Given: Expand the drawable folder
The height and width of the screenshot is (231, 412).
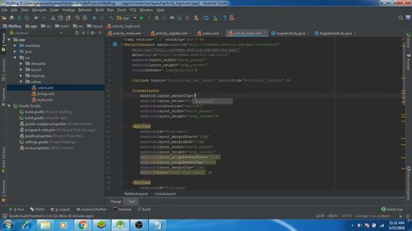Looking at the screenshot, I should [21, 64].
